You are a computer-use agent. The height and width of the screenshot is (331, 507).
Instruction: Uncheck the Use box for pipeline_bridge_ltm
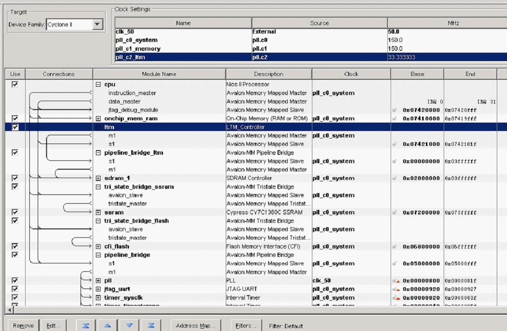click(15, 152)
